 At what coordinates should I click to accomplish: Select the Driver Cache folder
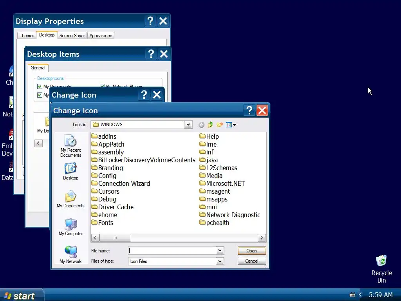[112, 207]
